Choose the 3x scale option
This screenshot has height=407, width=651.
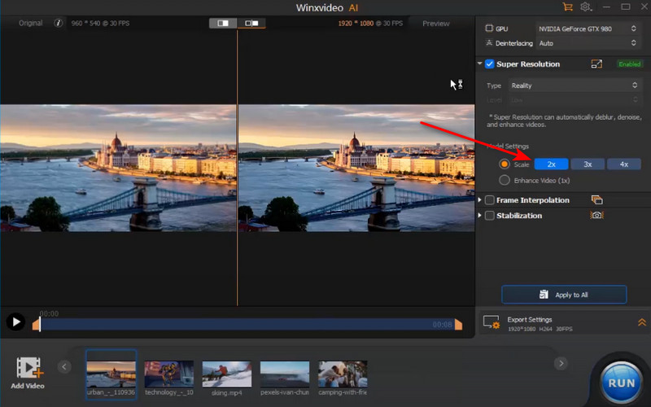click(588, 164)
